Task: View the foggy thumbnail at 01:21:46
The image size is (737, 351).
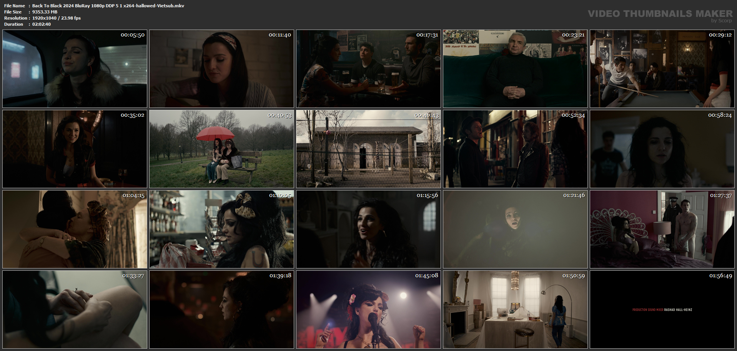Action: click(516, 229)
